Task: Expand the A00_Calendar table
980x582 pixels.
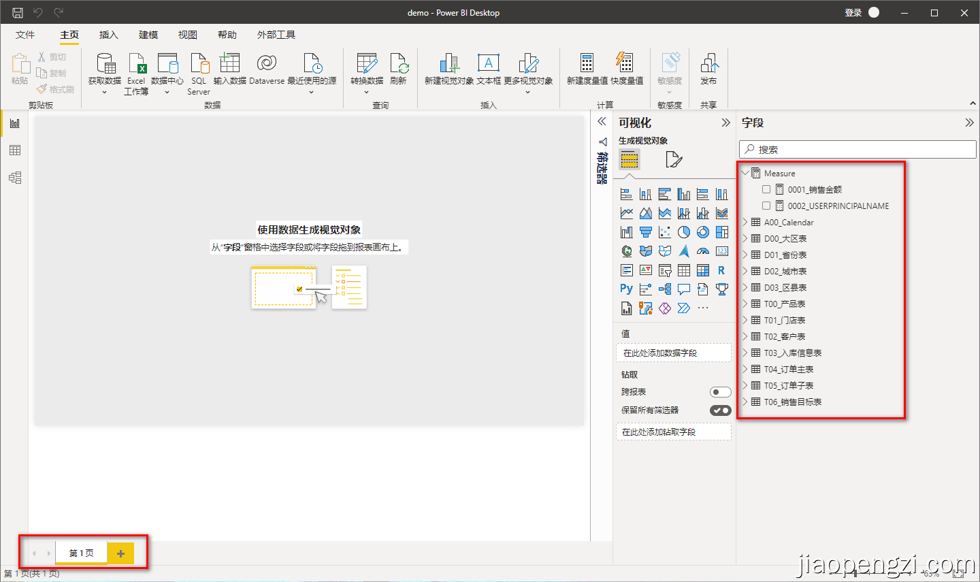Action: 745,222
